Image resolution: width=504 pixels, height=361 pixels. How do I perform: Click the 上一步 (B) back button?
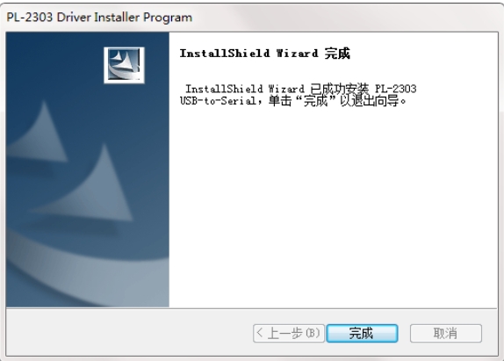pos(289,334)
